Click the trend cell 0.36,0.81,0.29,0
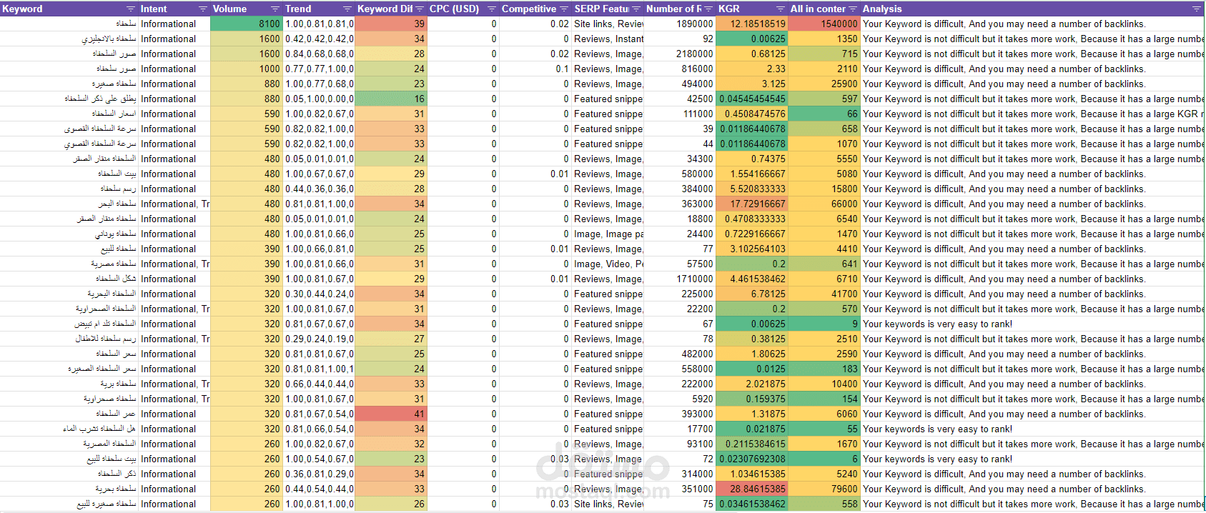The width and height of the screenshot is (1206, 513). [319, 474]
